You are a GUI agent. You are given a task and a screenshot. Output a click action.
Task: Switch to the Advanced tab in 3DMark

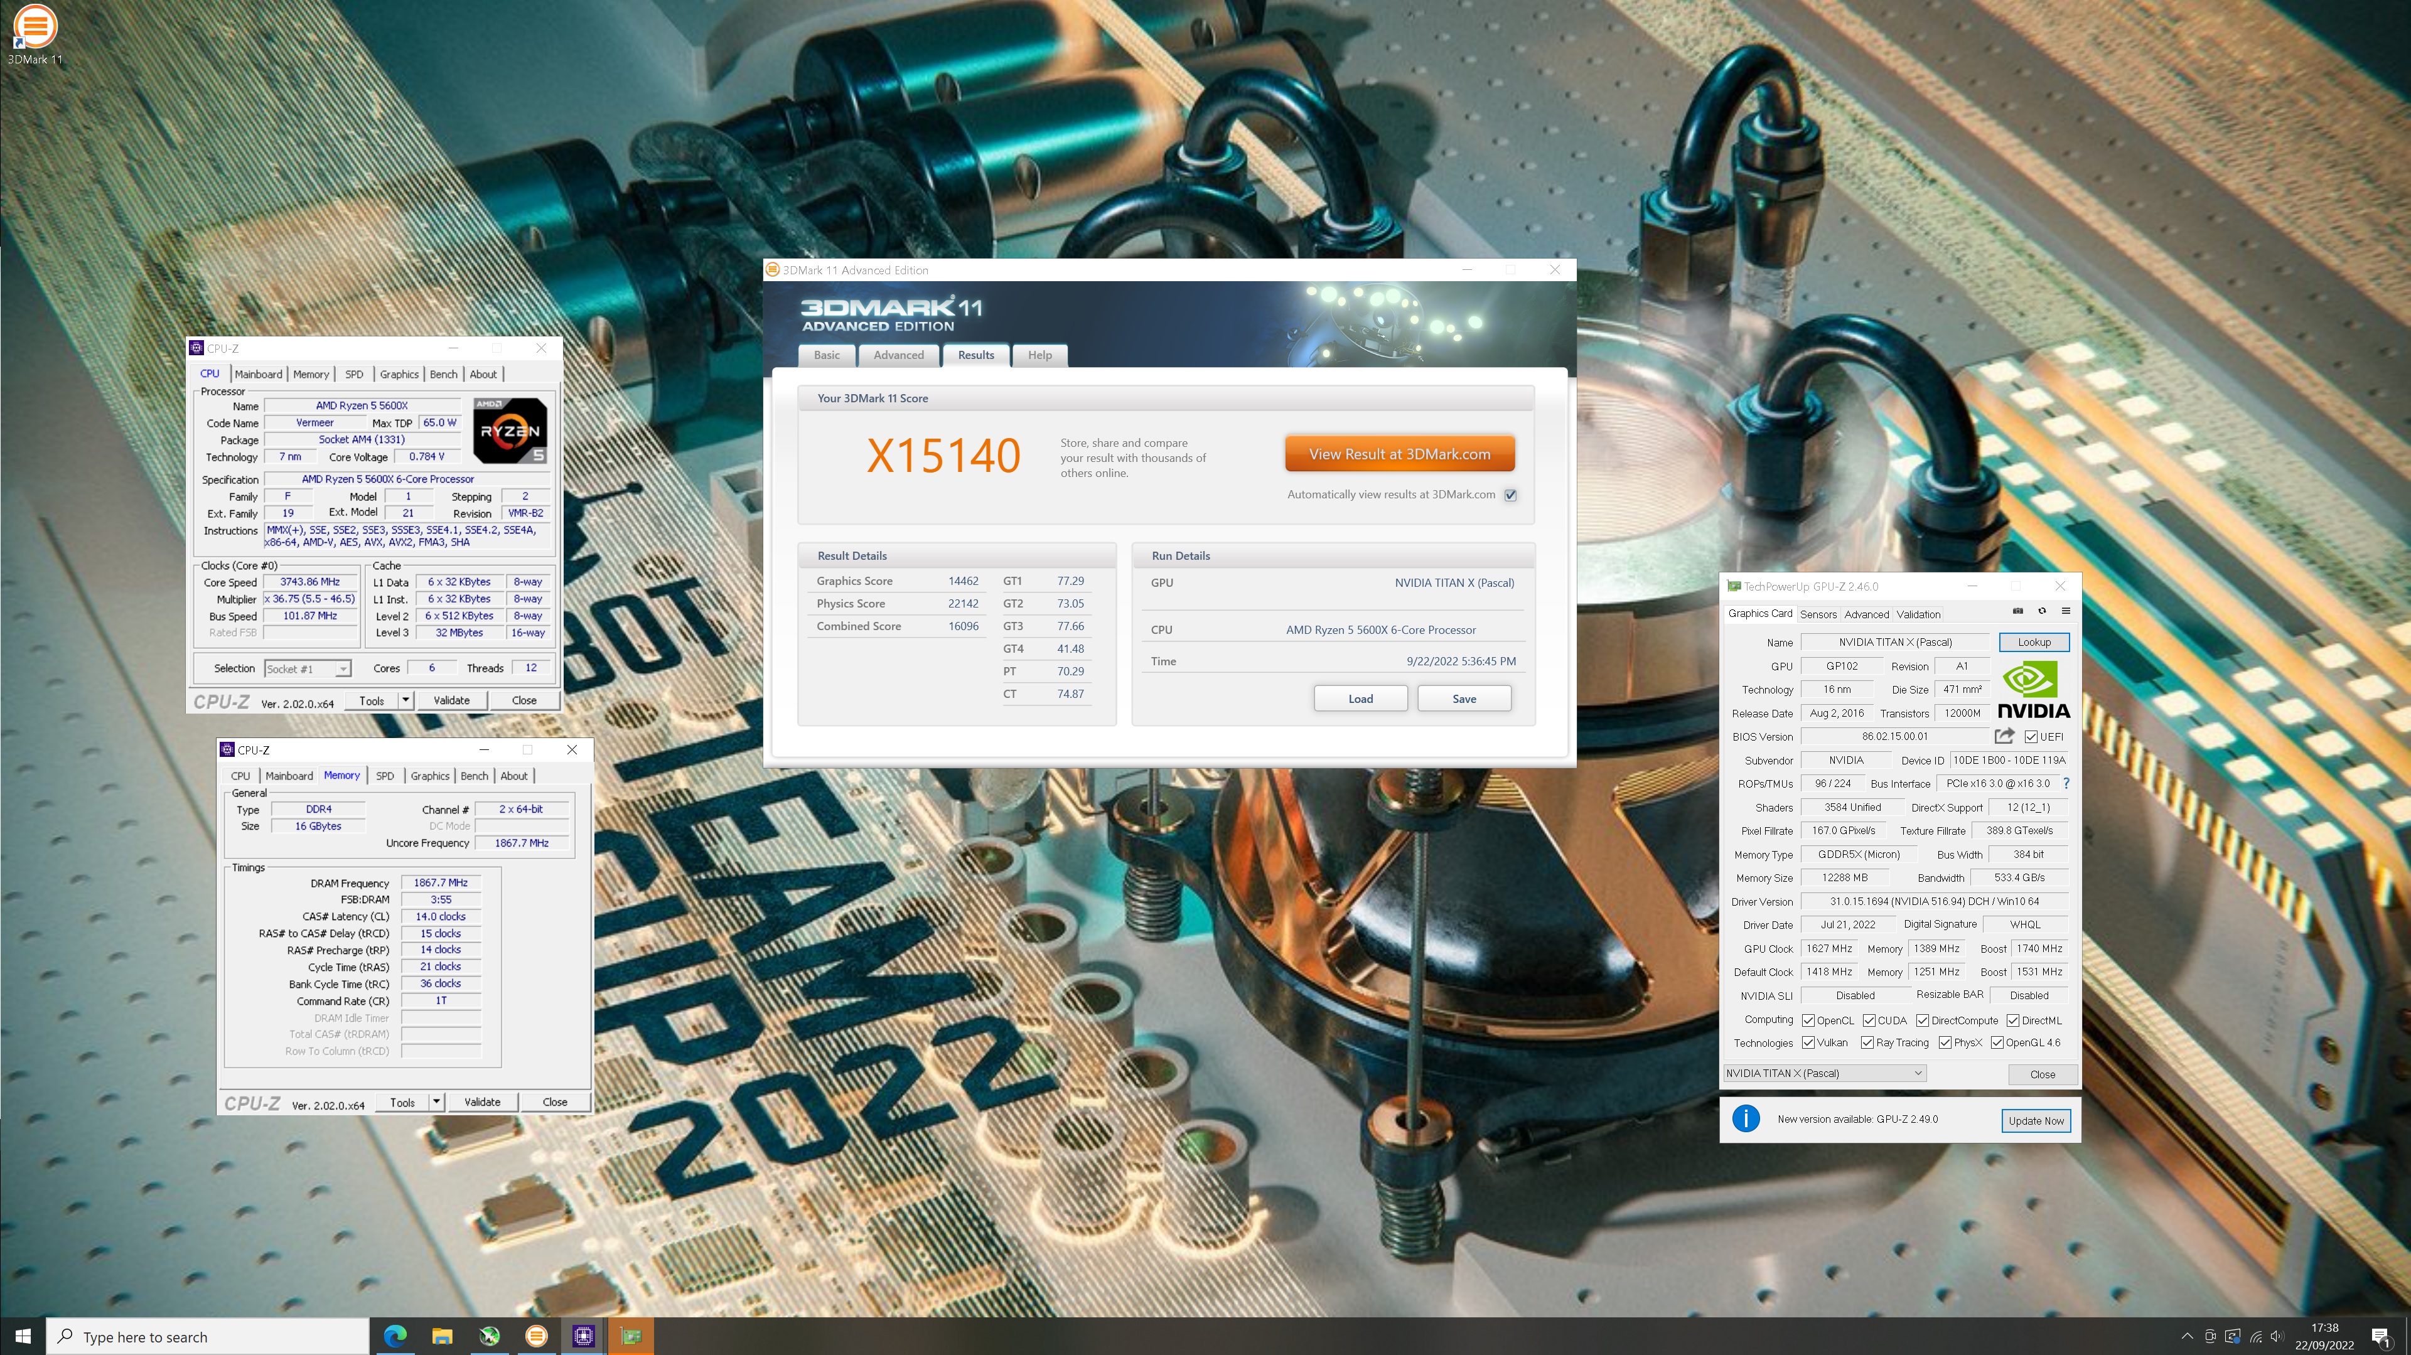pos(898,355)
